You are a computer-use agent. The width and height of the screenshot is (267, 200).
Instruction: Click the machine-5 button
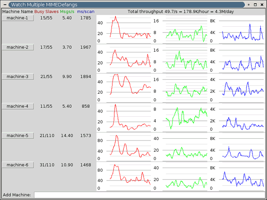(x=18, y=135)
